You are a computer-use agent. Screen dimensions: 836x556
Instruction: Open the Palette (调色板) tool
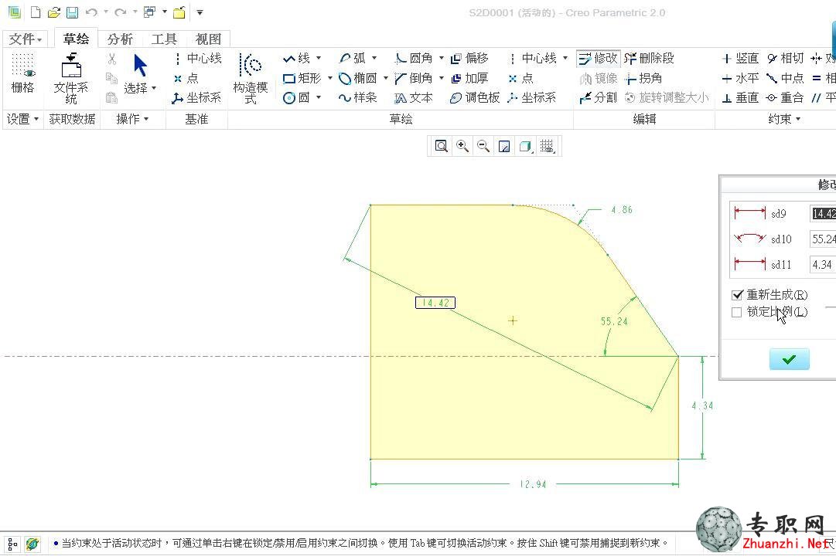pos(475,98)
